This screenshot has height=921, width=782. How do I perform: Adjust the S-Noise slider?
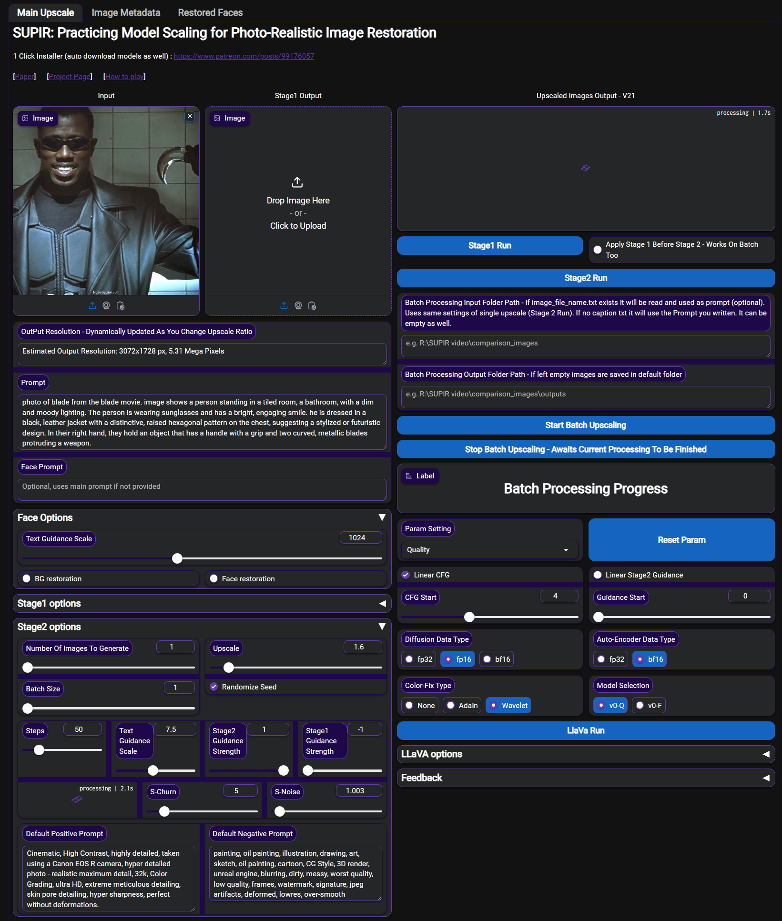click(326, 811)
